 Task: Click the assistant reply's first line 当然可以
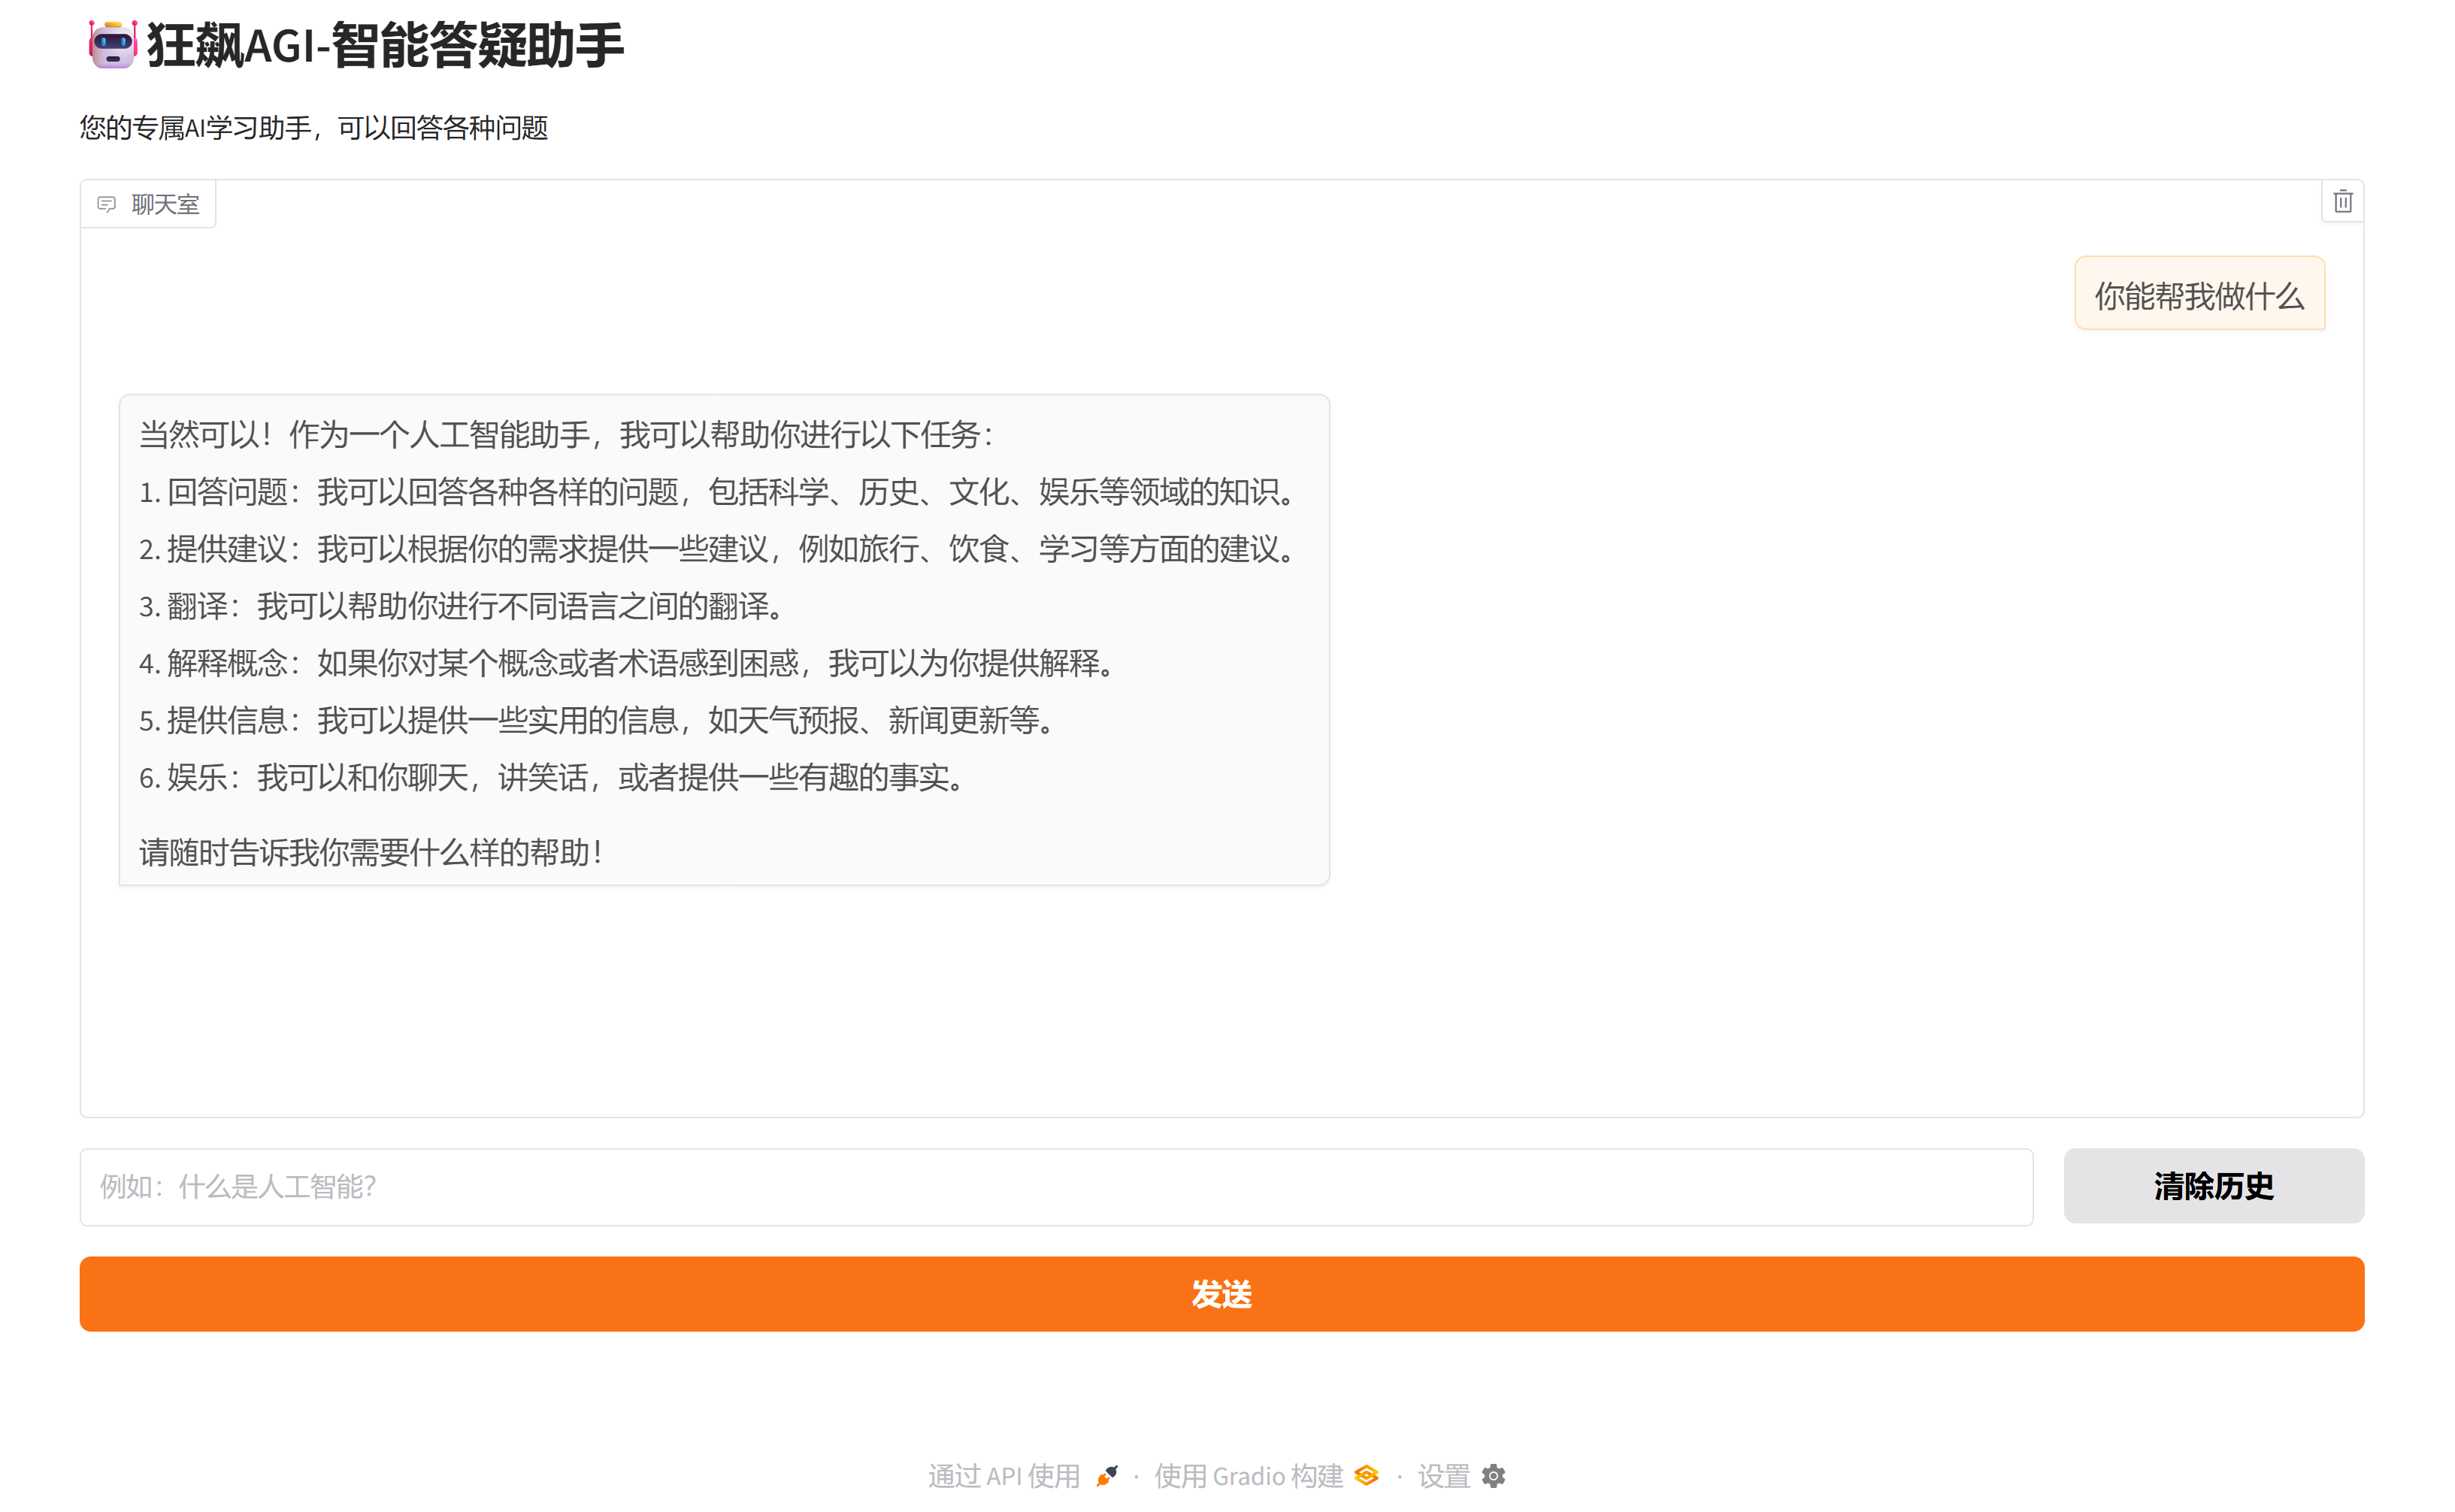(x=565, y=435)
